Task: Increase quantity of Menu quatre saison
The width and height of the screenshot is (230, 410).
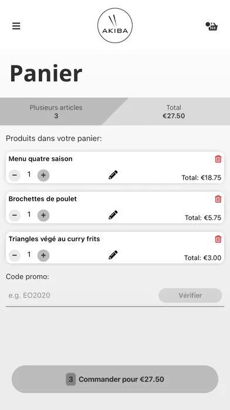Action: click(x=43, y=175)
